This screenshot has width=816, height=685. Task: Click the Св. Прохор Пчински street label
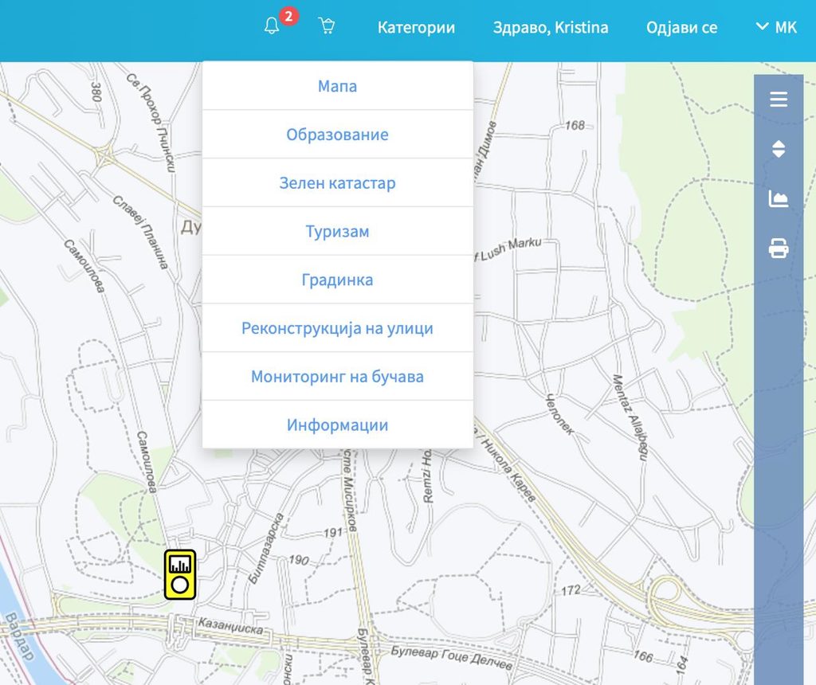(x=151, y=122)
